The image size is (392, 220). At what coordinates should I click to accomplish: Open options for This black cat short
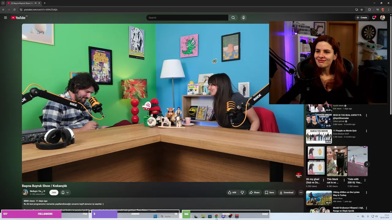344,180
